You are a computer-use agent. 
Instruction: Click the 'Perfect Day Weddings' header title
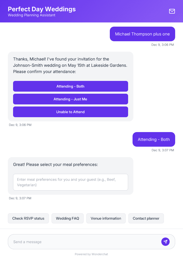coord(42,9)
